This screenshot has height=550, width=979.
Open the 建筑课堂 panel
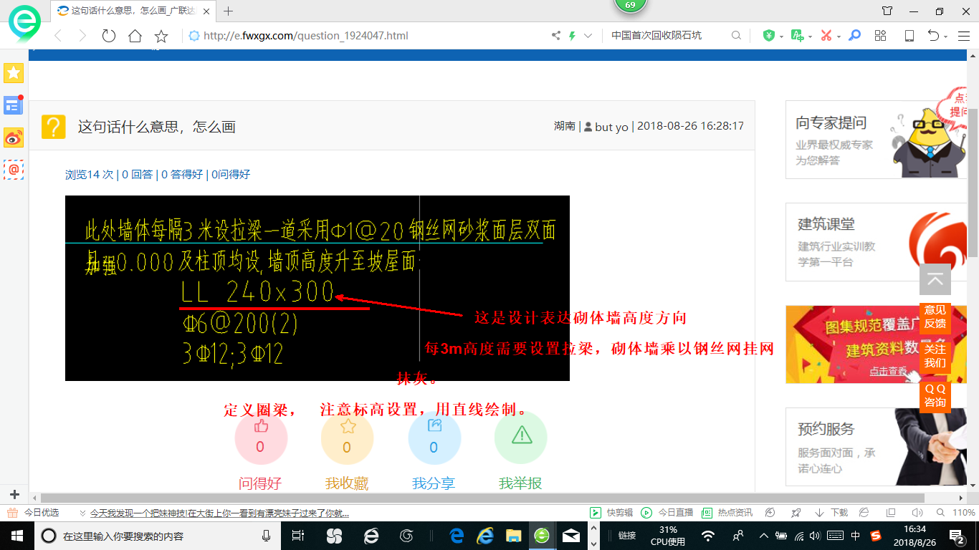(876, 242)
